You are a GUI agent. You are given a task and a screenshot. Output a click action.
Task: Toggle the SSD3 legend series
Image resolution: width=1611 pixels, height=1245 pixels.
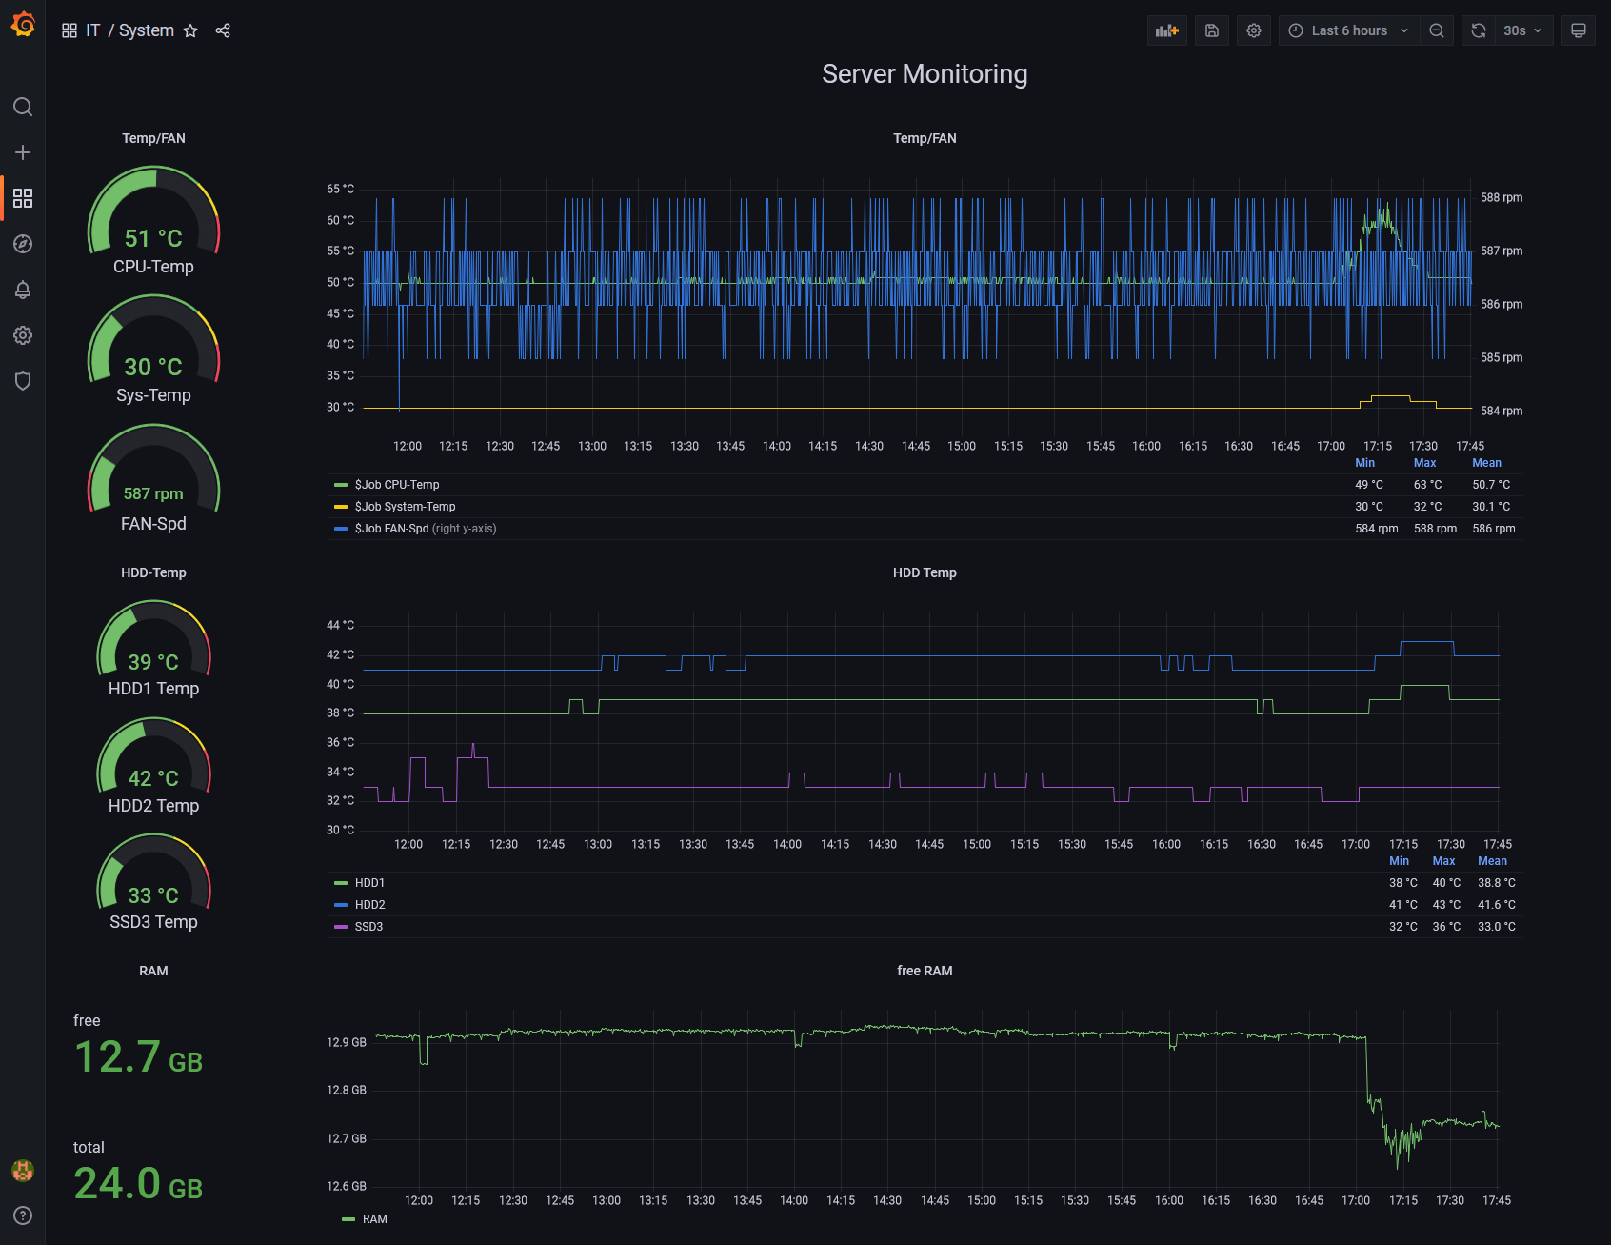pyautogui.click(x=368, y=927)
